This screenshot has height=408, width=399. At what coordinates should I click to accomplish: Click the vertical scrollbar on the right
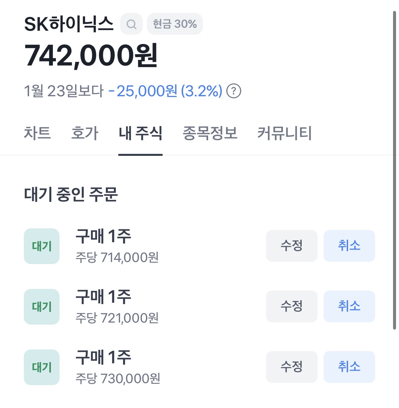pos(394,170)
